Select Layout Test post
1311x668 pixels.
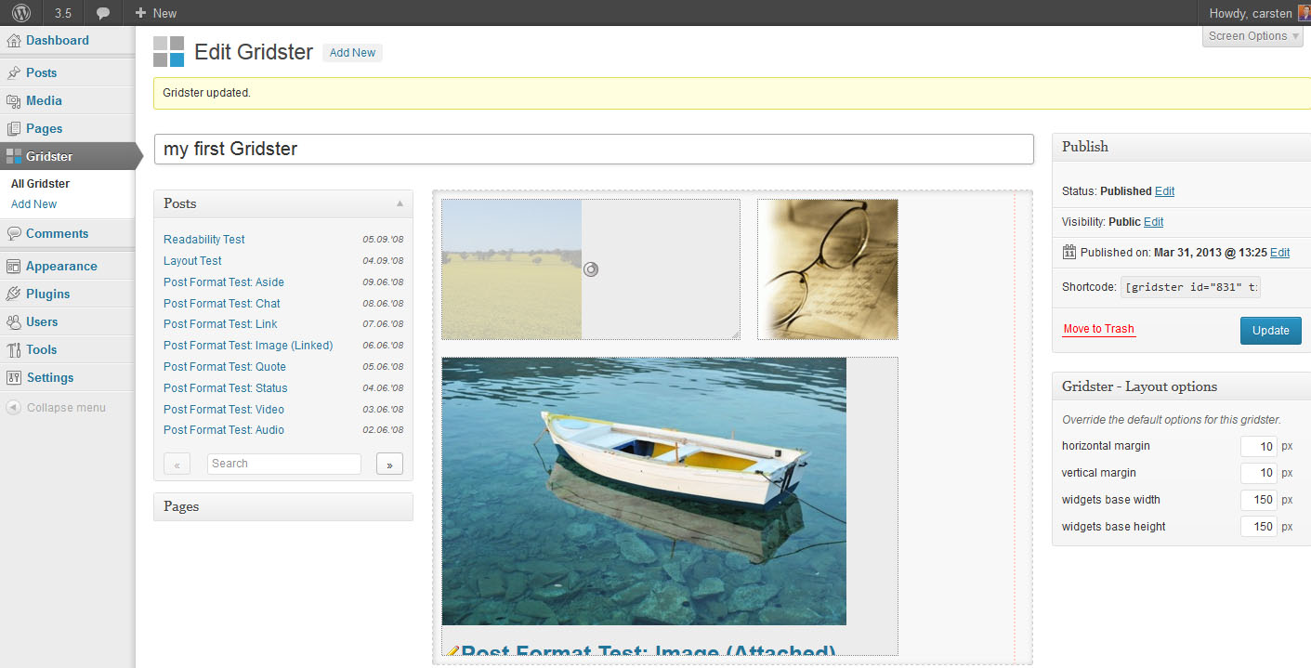(192, 261)
